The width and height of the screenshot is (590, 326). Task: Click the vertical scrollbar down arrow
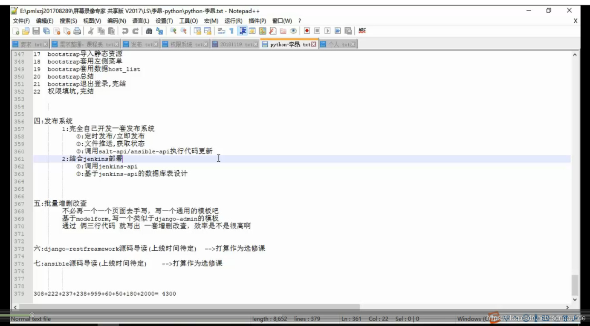click(575, 300)
